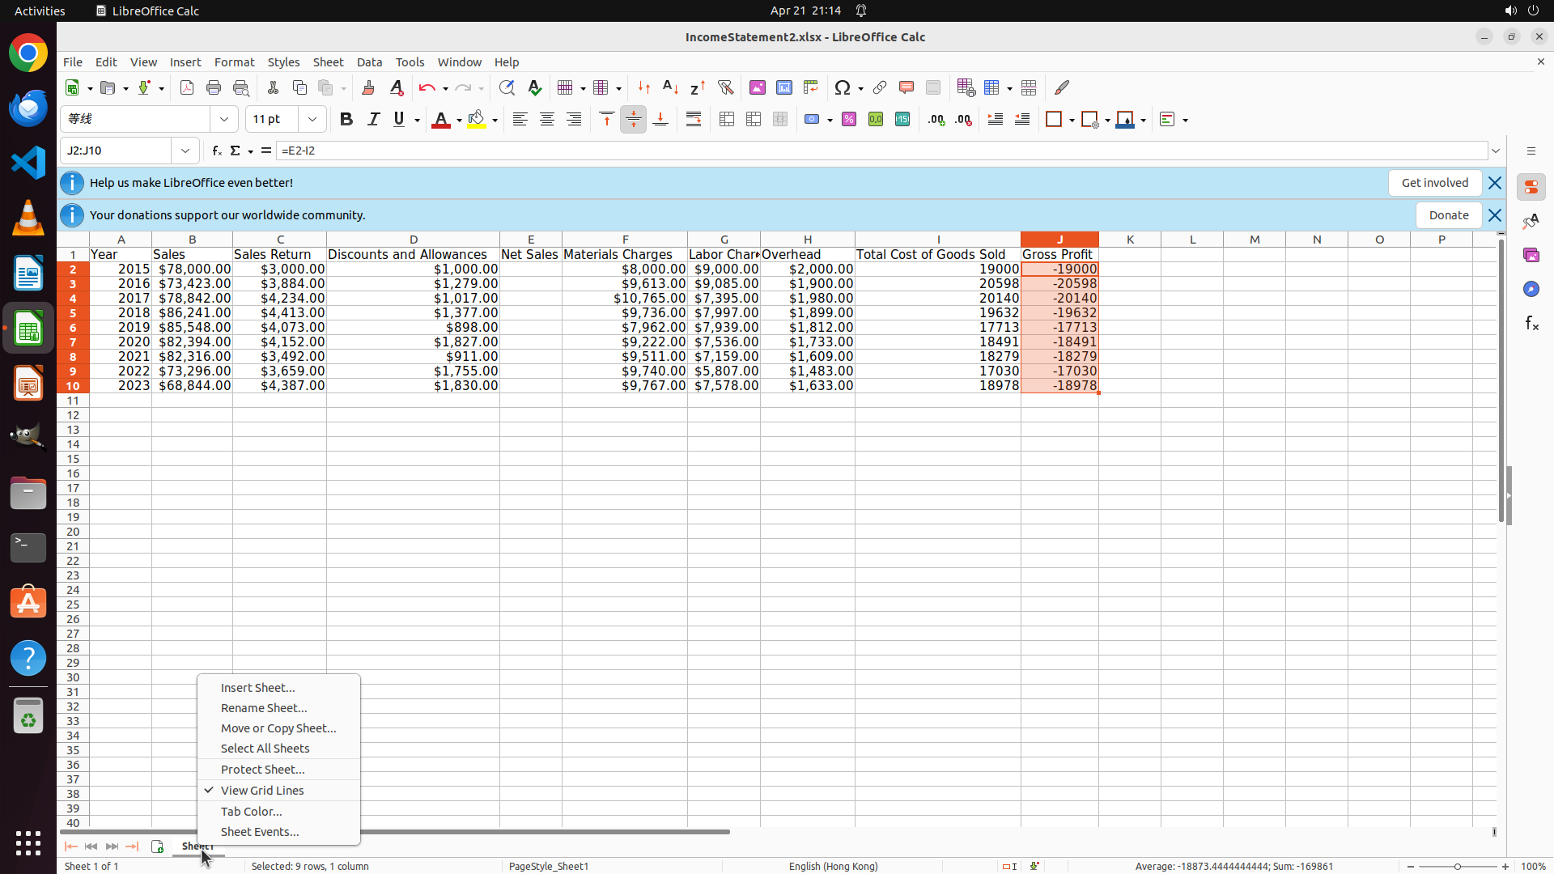1554x874 pixels.
Task: Expand the Name Box dropdown arrow
Action: (x=185, y=151)
